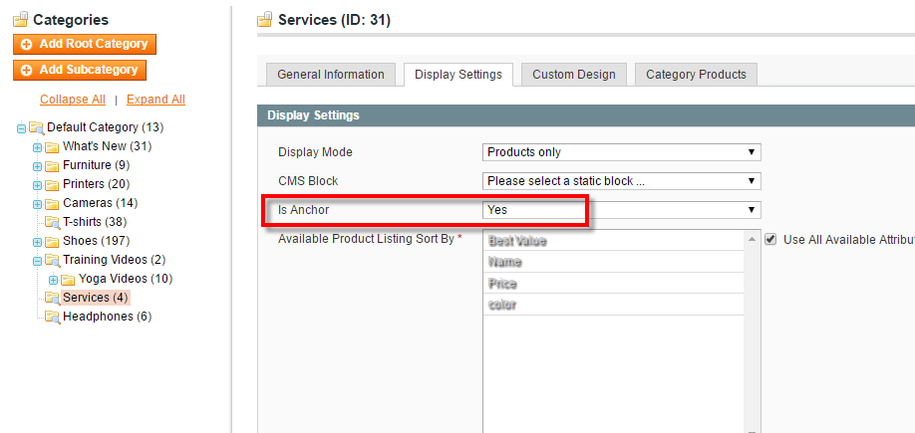915x433 pixels.
Task: Expand the What's New category node
Action: pos(37,147)
